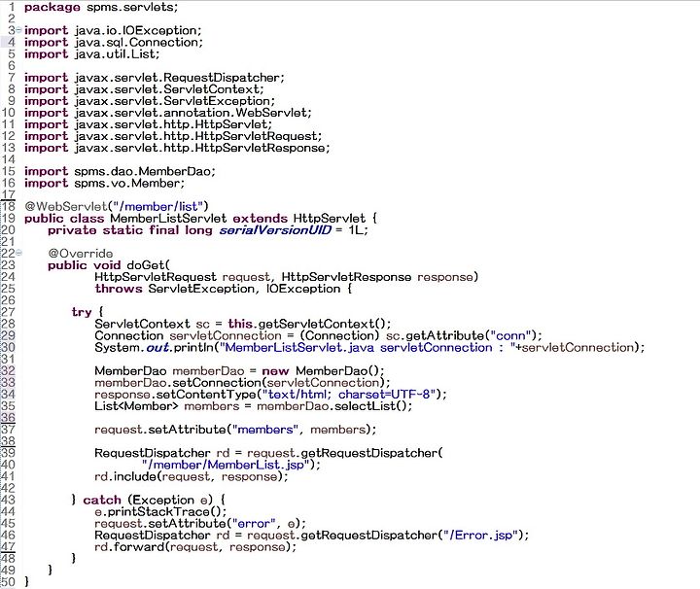The height and width of the screenshot is (589, 700).
Task: Click 'new MemberDao();' statement
Action: pos(323,371)
